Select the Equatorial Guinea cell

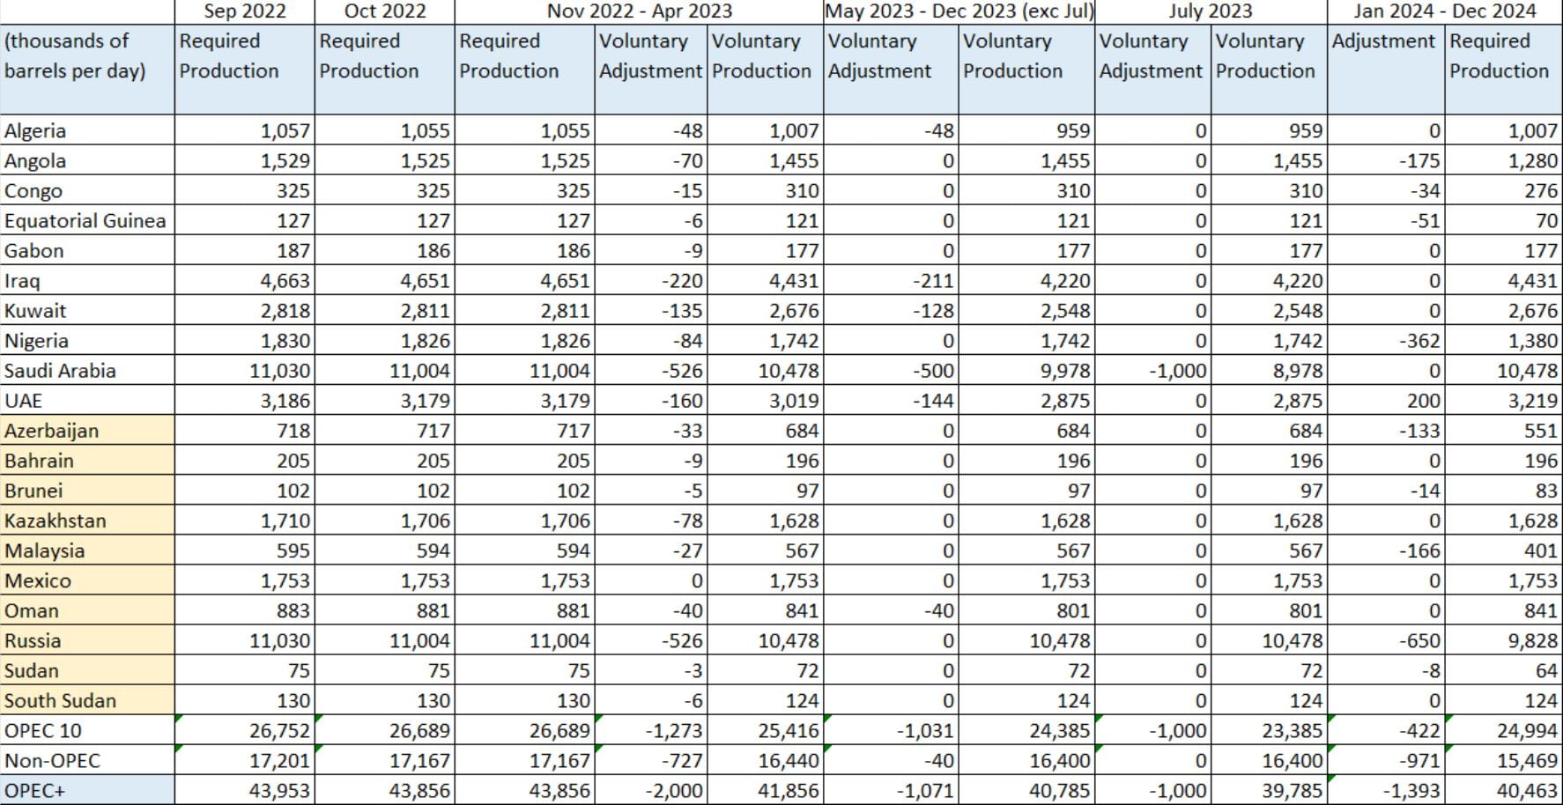coord(87,220)
